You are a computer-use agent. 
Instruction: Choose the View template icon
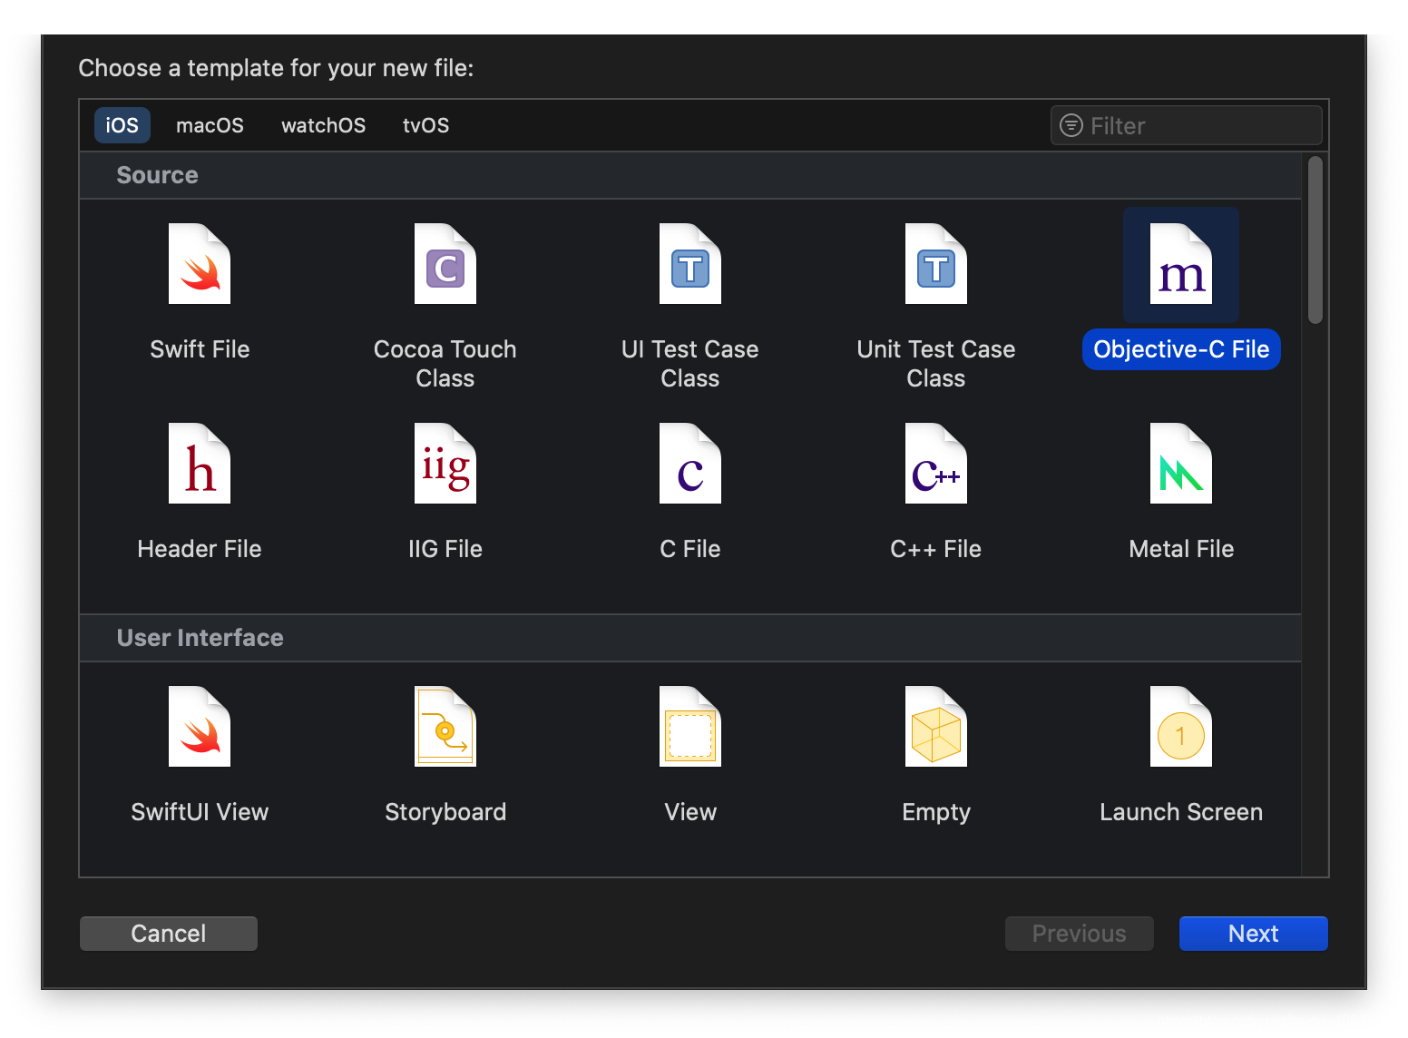click(x=690, y=727)
